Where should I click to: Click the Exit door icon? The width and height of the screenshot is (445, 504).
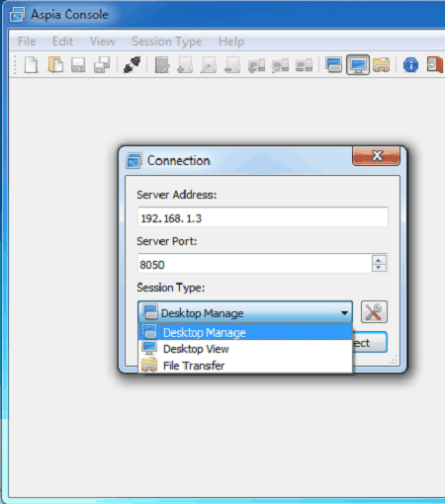pos(435,64)
